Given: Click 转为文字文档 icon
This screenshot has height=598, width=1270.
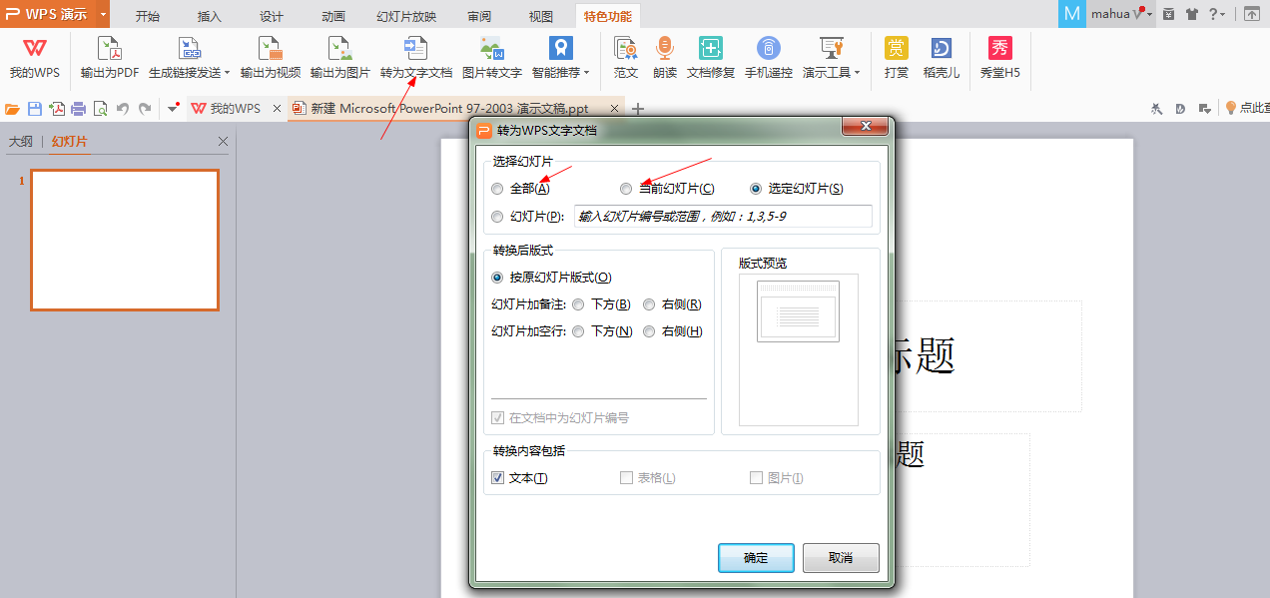Looking at the screenshot, I should (x=416, y=48).
